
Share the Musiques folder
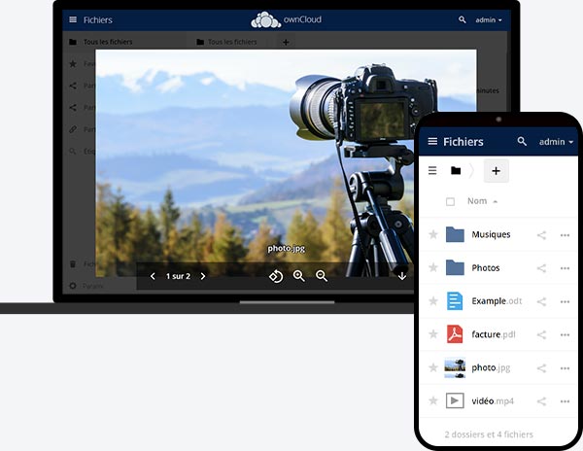[542, 235]
